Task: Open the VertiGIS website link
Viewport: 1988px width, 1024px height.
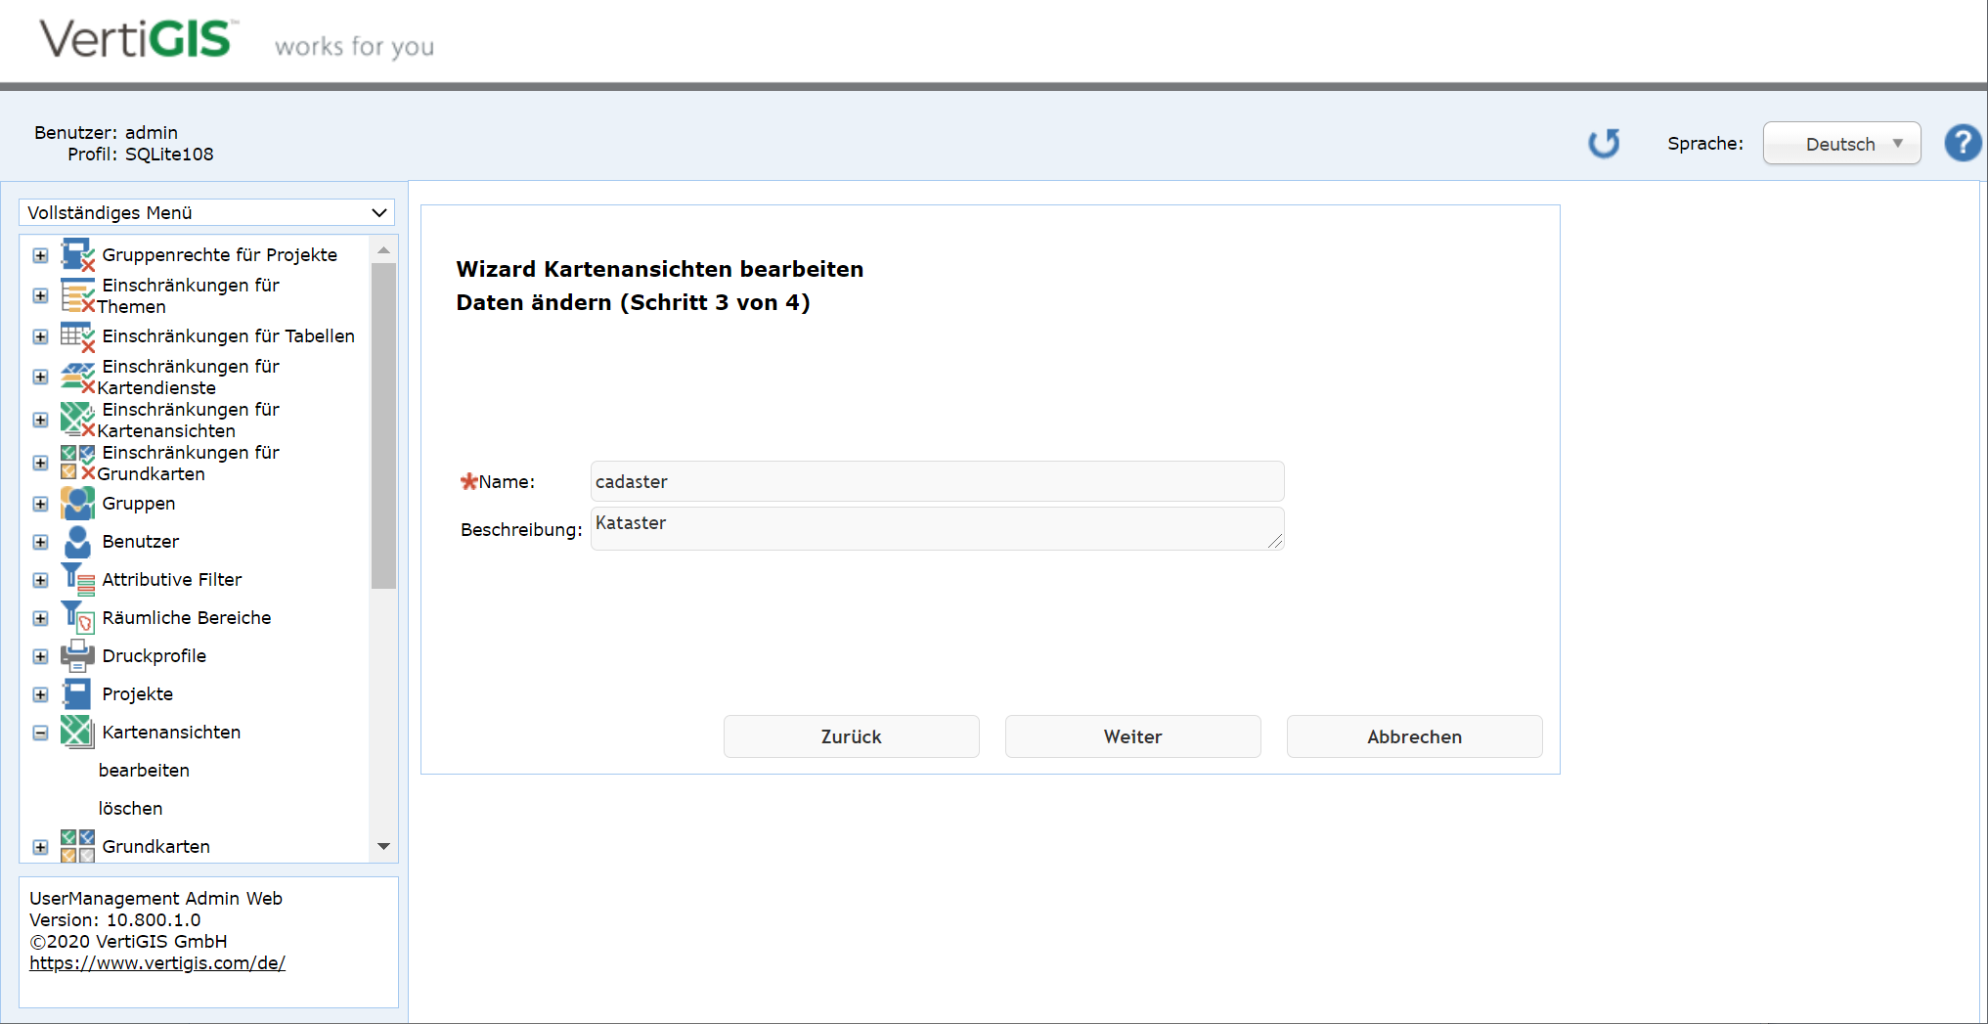Action: pos(156,962)
